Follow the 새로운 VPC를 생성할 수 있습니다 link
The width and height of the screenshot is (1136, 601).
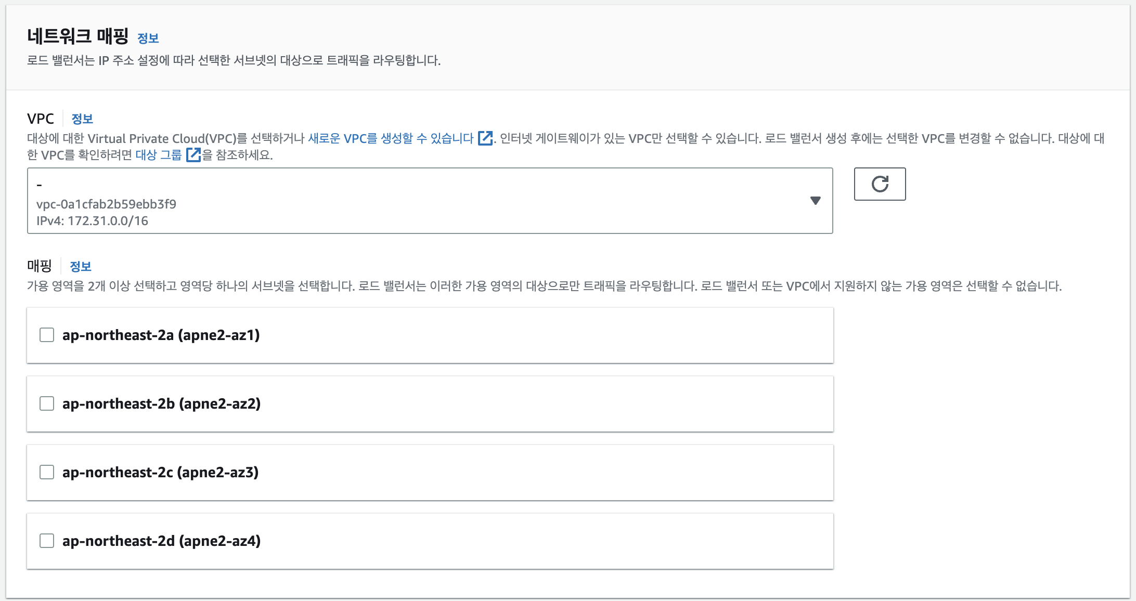pyautogui.click(x=391, y=138)
